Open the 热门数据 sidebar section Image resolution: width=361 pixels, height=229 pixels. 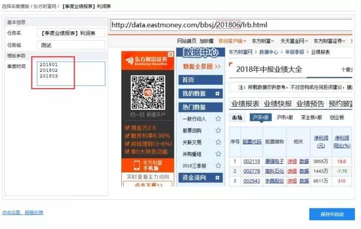coord(201,107)
